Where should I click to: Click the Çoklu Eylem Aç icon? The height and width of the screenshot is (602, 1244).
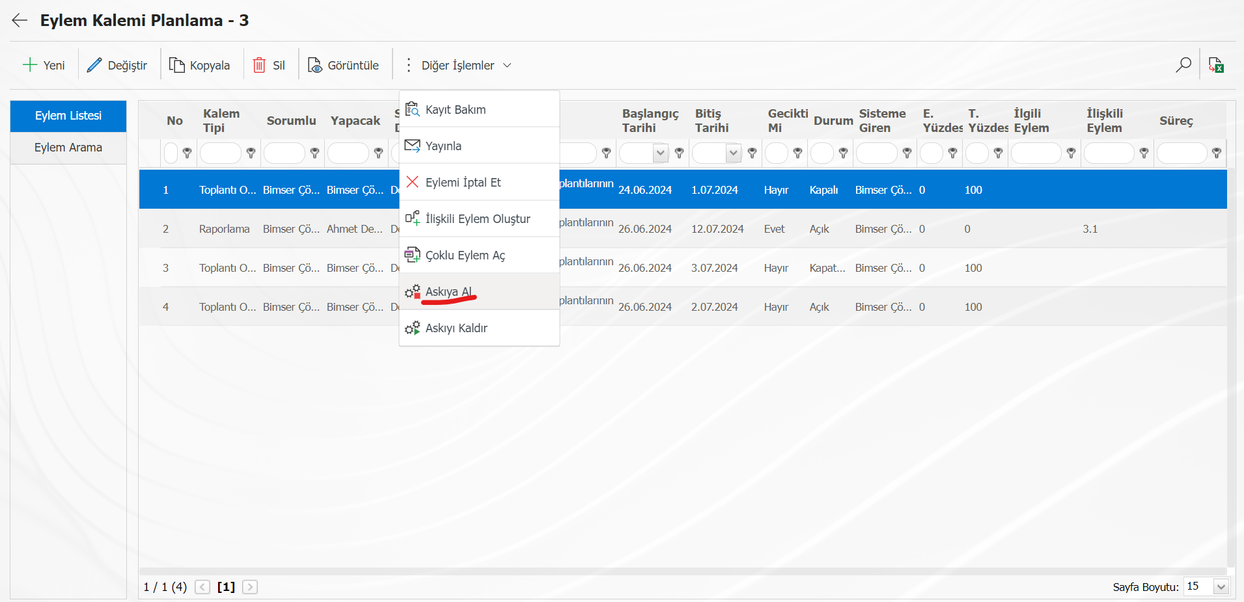pos(412,255)
